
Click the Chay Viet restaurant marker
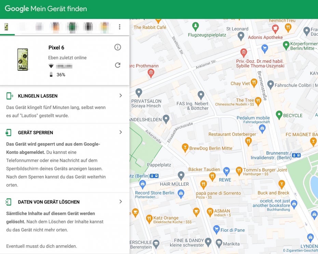pos(254,83)
